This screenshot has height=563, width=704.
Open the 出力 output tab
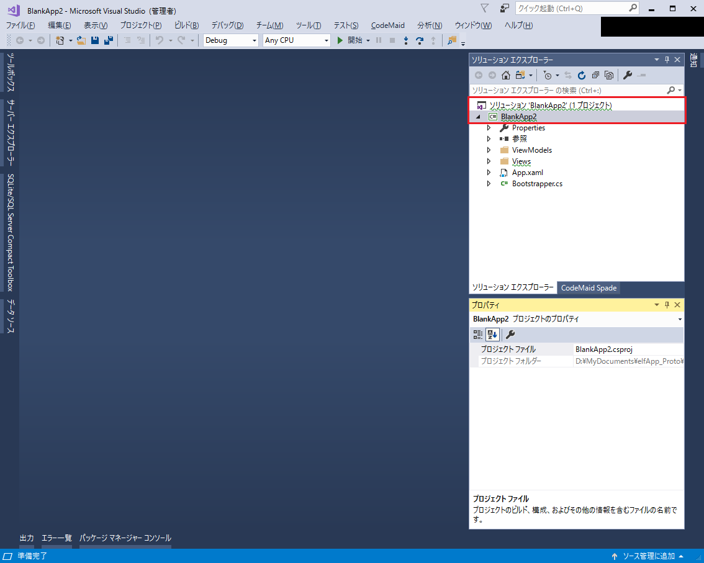(x=27, y=538)
